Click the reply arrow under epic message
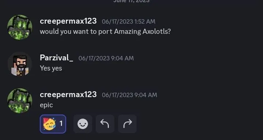The image size is (263, 140). tap(105, 124)
